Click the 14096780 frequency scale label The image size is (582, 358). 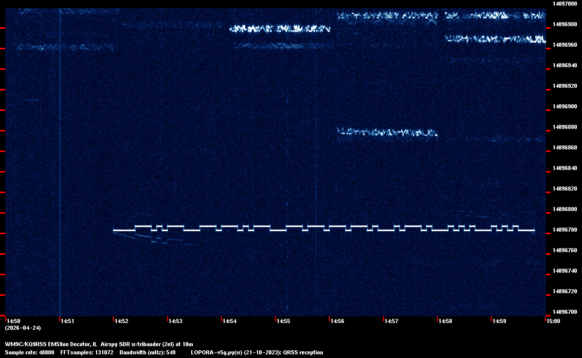[565, 230]
